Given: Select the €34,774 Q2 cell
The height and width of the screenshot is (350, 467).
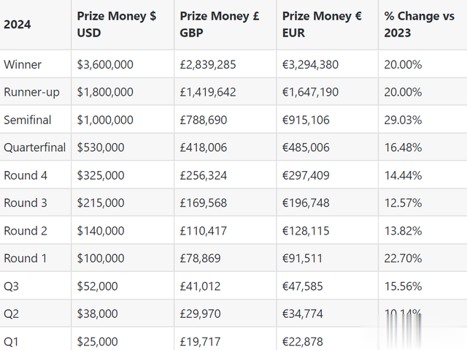Looking at the screenshot, I should pos(303,313).
